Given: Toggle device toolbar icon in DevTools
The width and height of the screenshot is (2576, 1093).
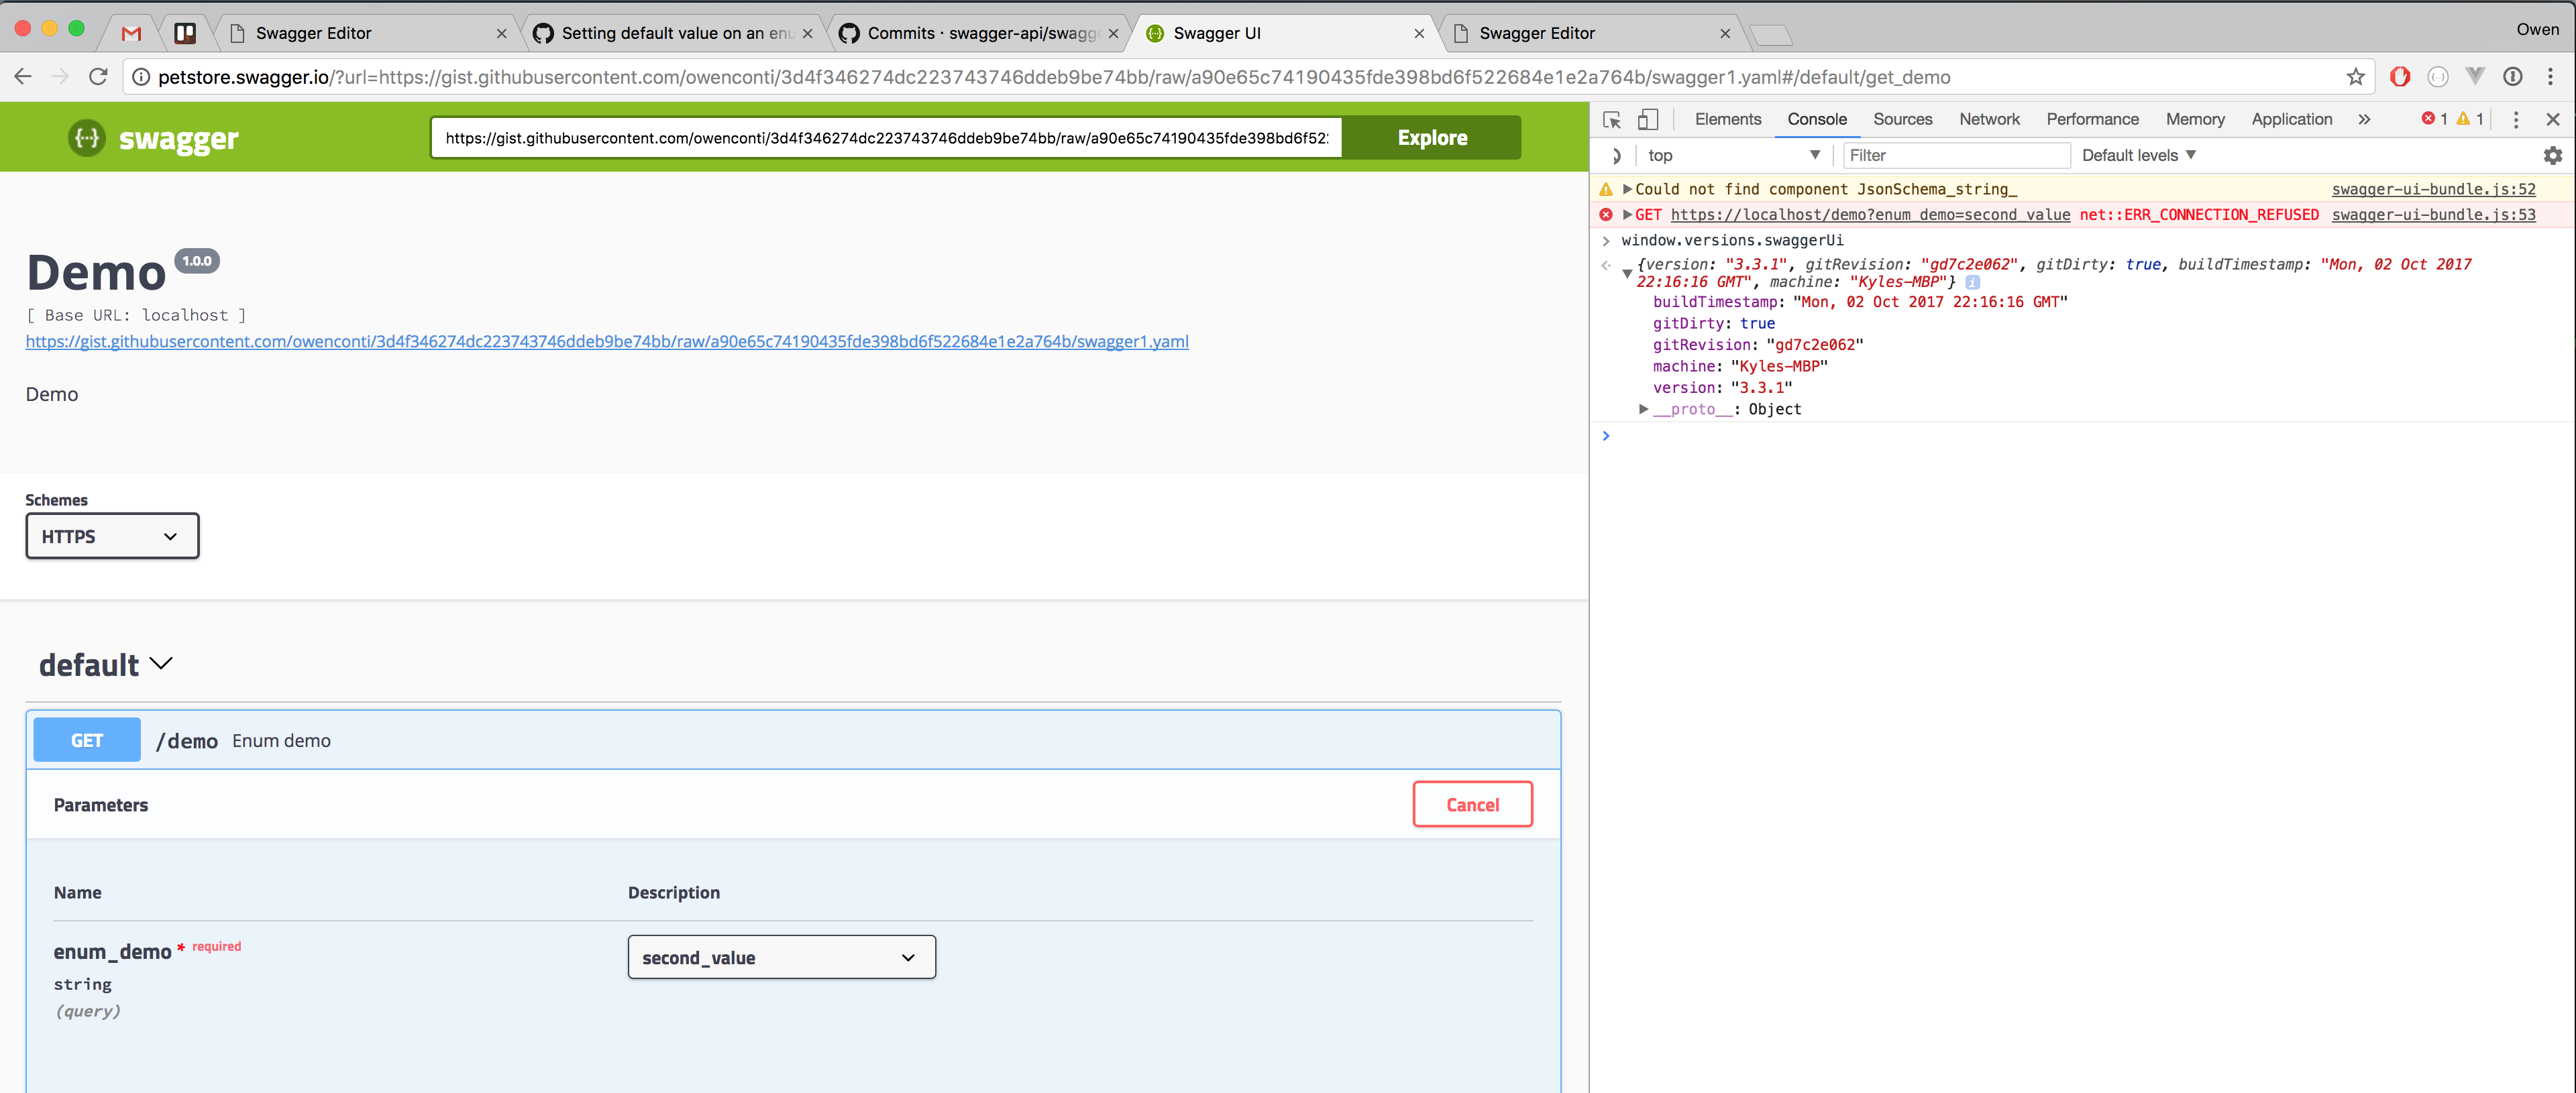Looking at the screenshot, I should [x=1647, y=120].
